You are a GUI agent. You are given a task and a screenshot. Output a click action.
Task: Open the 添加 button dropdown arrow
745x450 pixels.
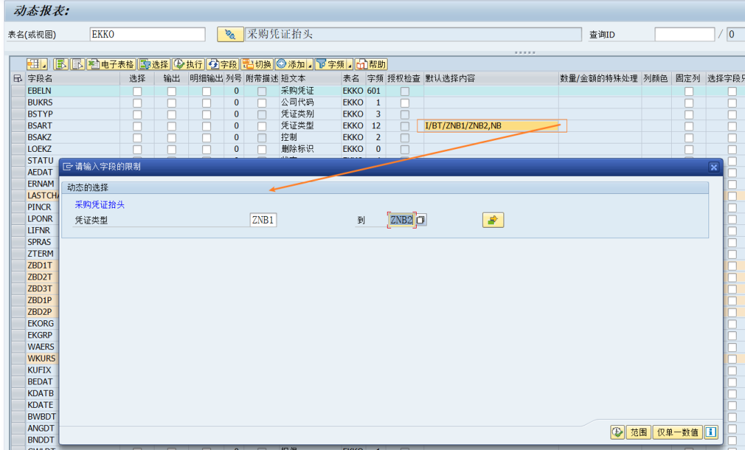pyautogui.click(x=310, y=65)
